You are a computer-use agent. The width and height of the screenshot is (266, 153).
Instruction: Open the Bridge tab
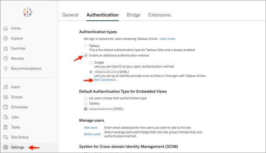tap(133, 15)
